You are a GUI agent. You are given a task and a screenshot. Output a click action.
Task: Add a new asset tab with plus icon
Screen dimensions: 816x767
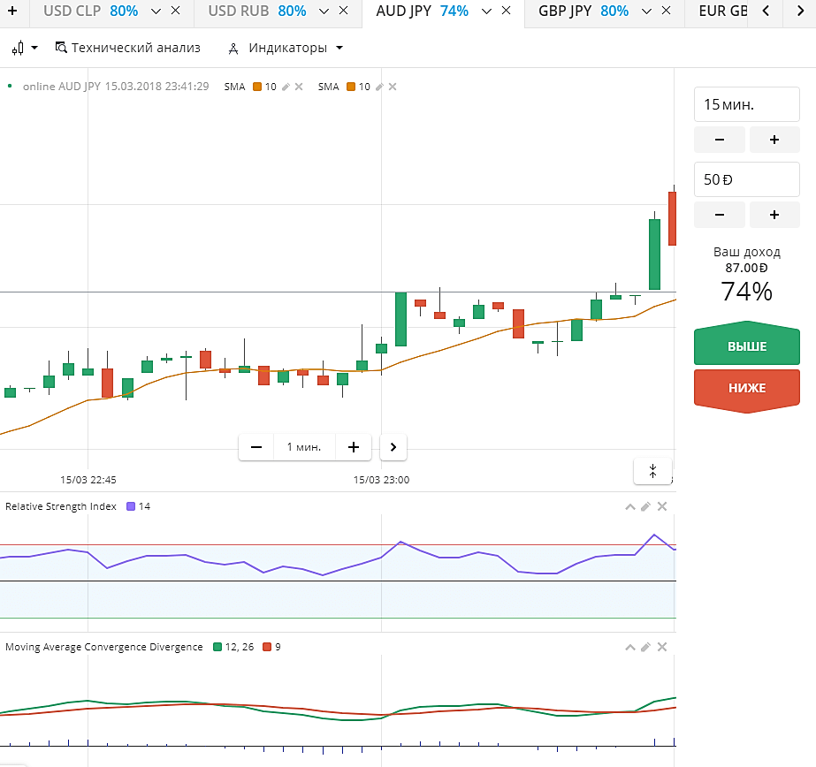coord(12,11)
